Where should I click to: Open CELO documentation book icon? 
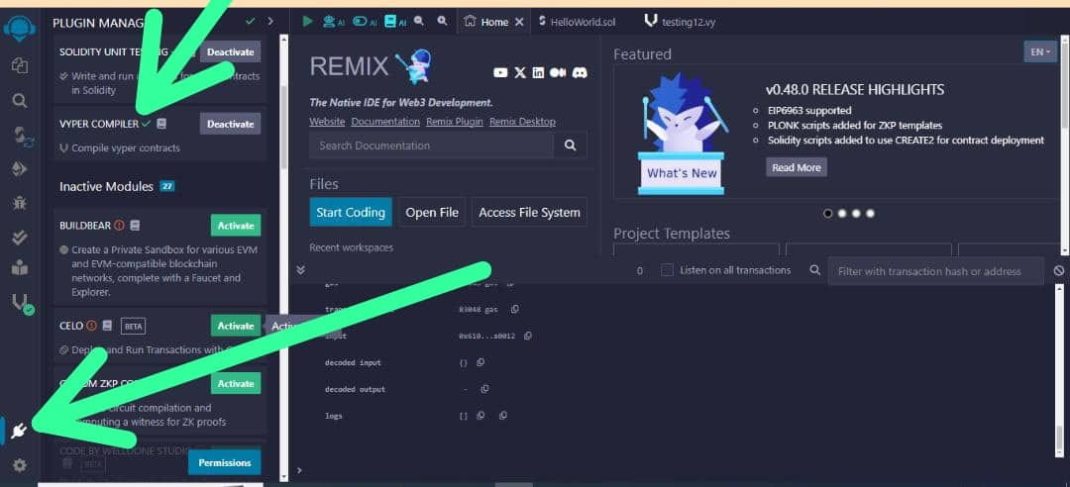[x=107, y=326]
